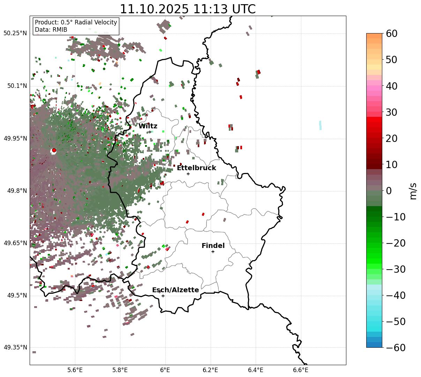Click the 10 tick label on colorbar
Viewport: 421px width, 377px height.
coord(392,164)
